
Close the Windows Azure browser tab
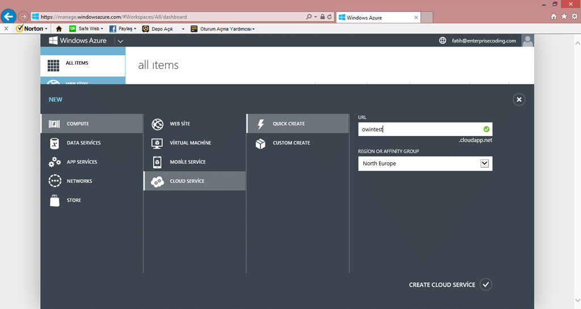tap(416, 18)
